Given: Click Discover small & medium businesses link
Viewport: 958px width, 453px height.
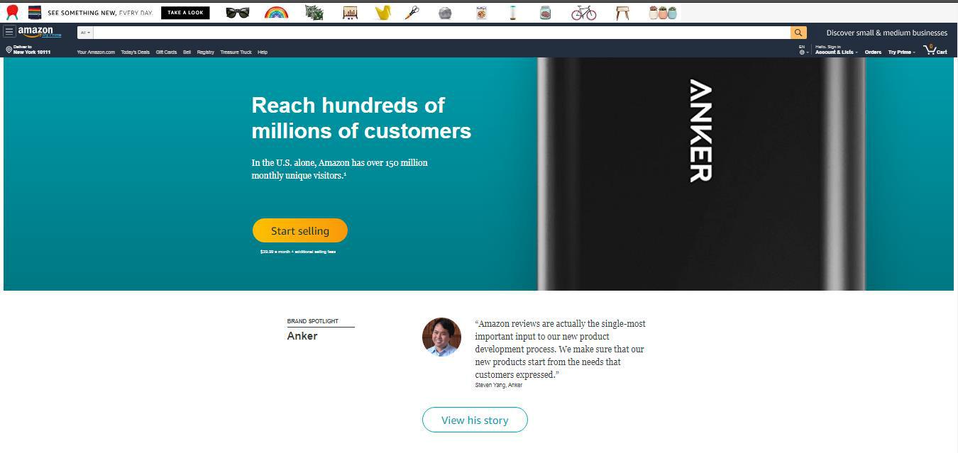Looking at the screenshot, I should tap(886, 33).
